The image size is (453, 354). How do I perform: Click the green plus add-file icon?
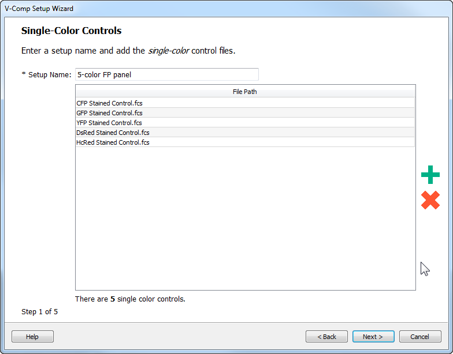tap(430, 175)
